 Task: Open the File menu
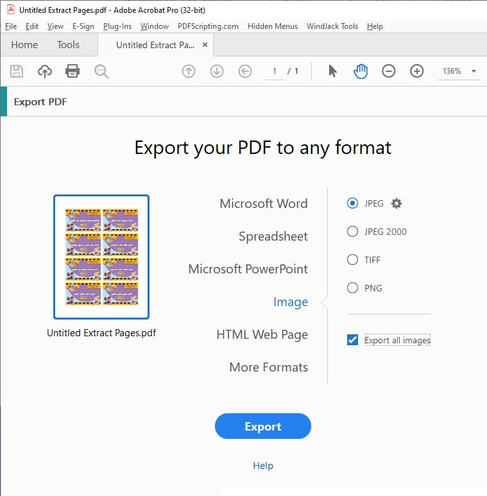[11, 26]
